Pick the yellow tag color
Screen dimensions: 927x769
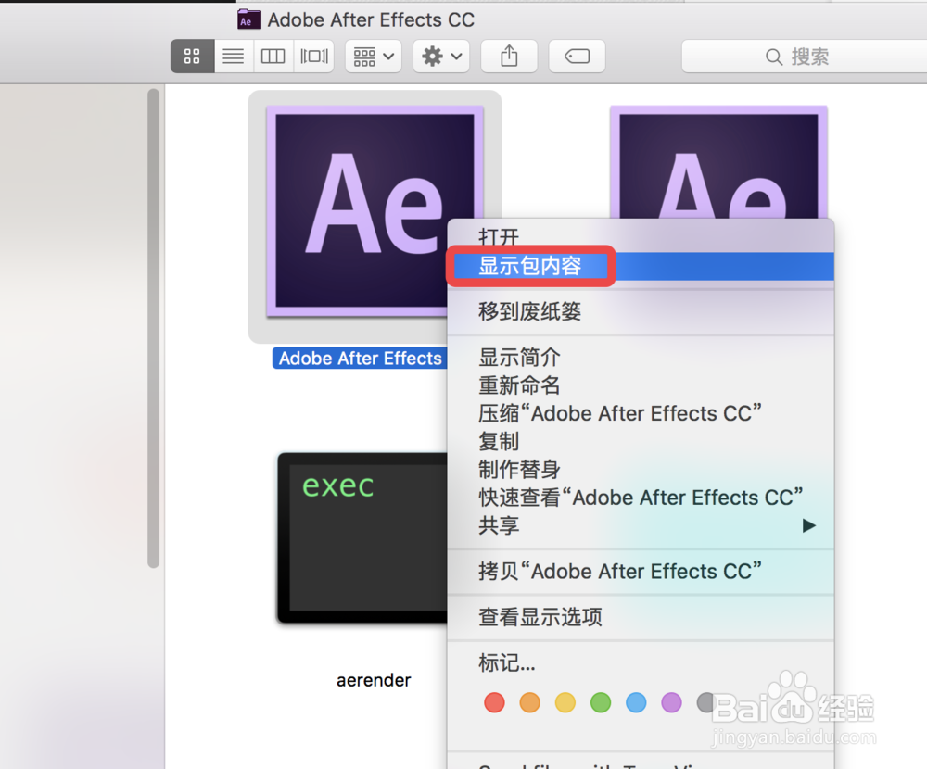565,703
